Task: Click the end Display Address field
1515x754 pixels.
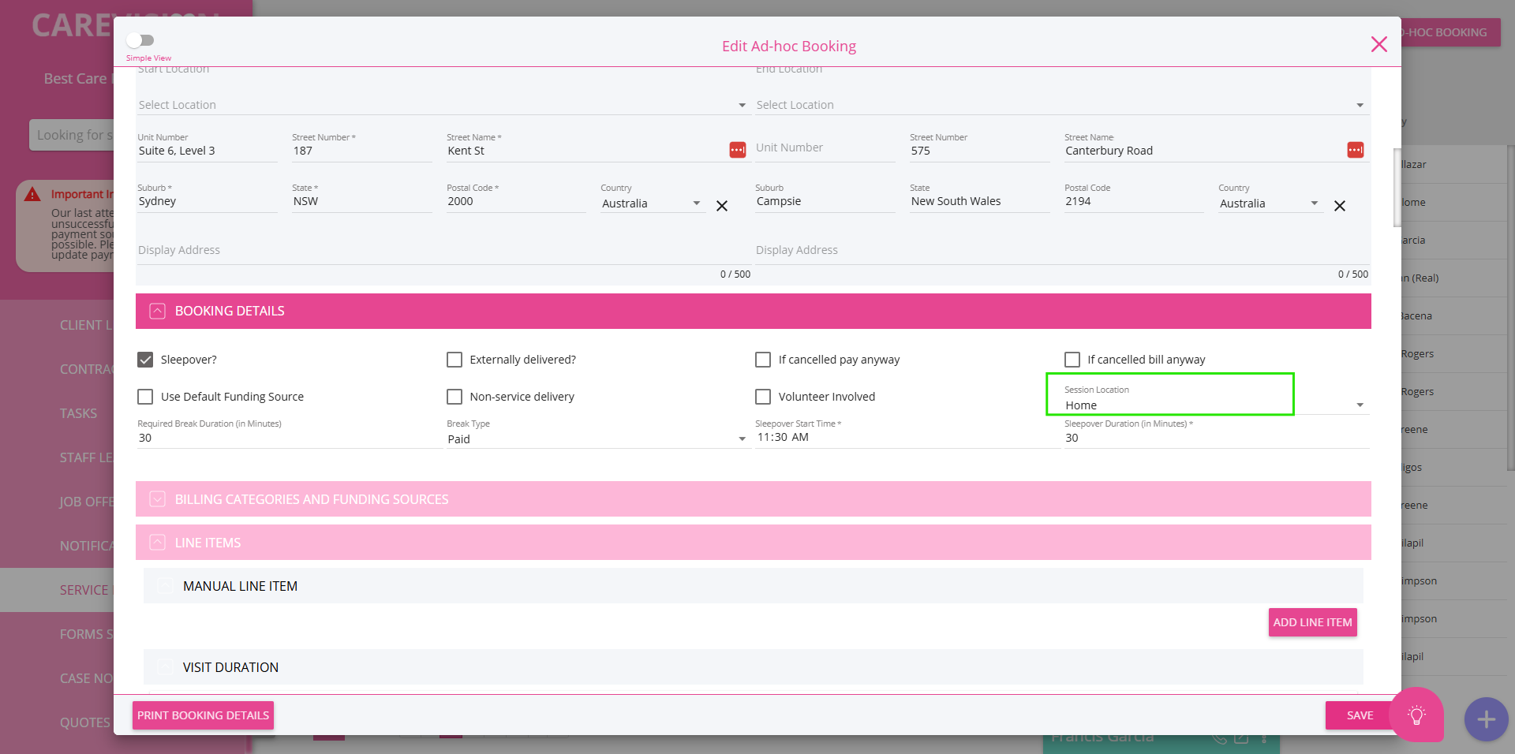Action: (1062, 251)
